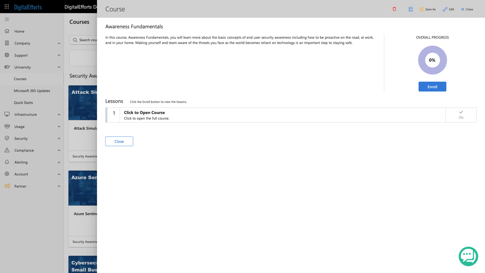
Task: Open the blue book icon in the toolbar
Action: pos(411,9)
